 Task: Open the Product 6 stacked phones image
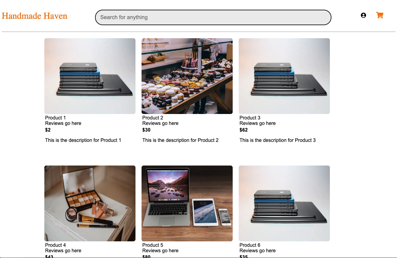point(284,203)
